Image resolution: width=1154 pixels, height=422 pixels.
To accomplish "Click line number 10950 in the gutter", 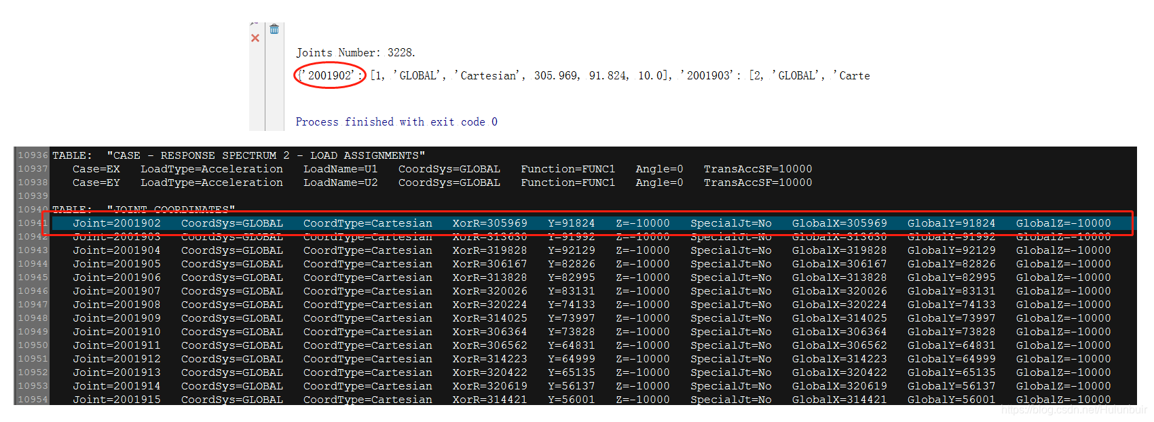I will (33, 345).
